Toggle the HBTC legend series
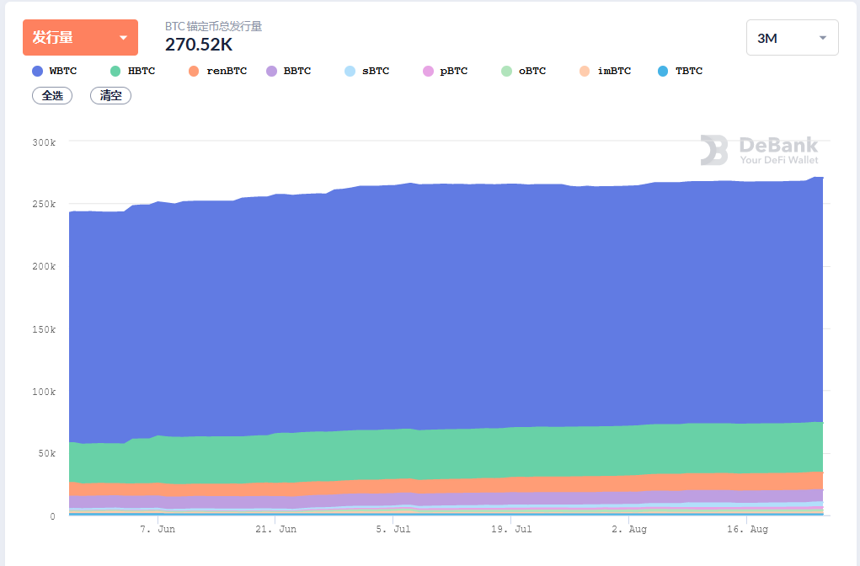Image resolution: width=860 pixels, height=566 pixels. [x=133, y=72]
